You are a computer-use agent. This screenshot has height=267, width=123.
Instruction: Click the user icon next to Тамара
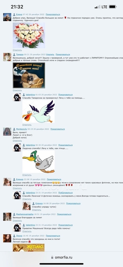point(14,55)
